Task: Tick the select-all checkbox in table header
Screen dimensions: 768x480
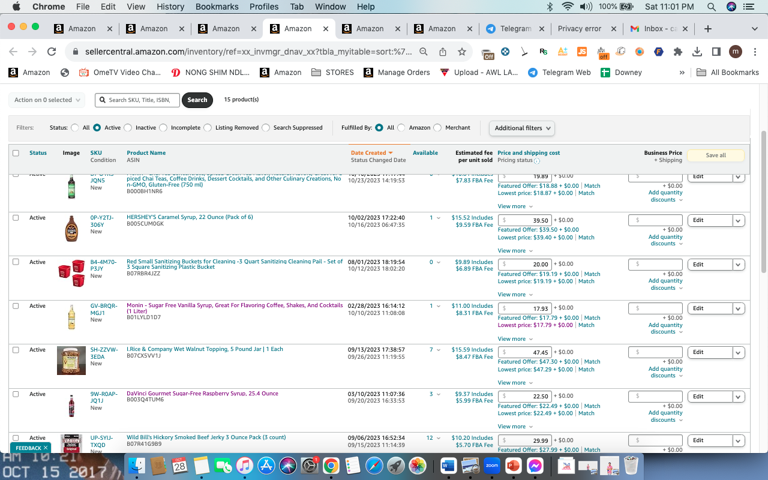Action: (x=16, y=153)
